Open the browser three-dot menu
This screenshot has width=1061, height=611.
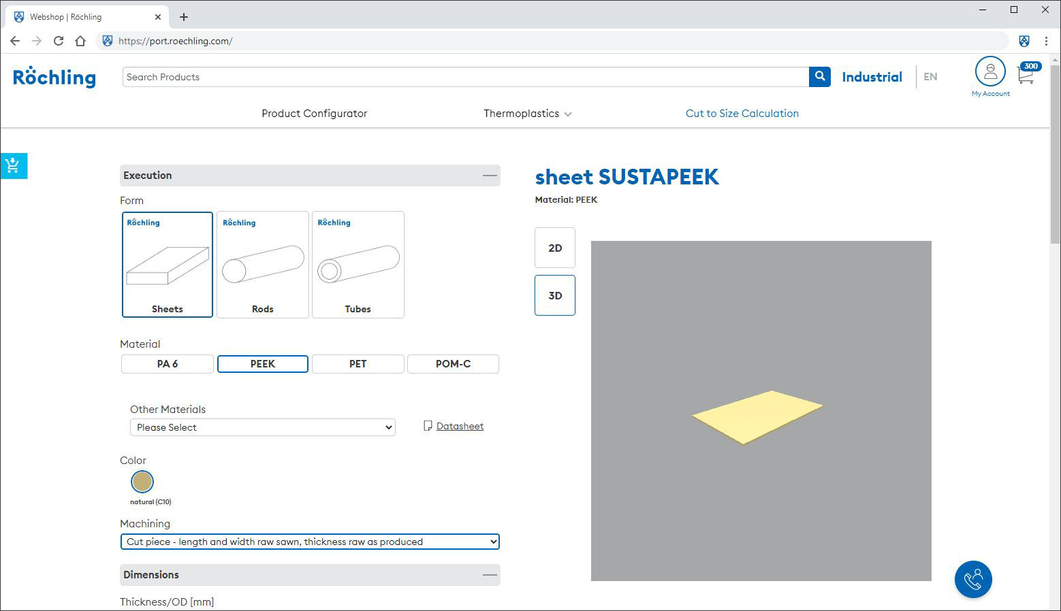1046,41
